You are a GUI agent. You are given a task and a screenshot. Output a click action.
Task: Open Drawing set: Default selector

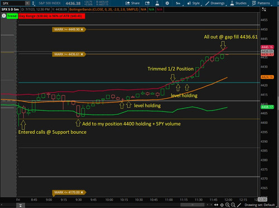click(x=259, y=205)
